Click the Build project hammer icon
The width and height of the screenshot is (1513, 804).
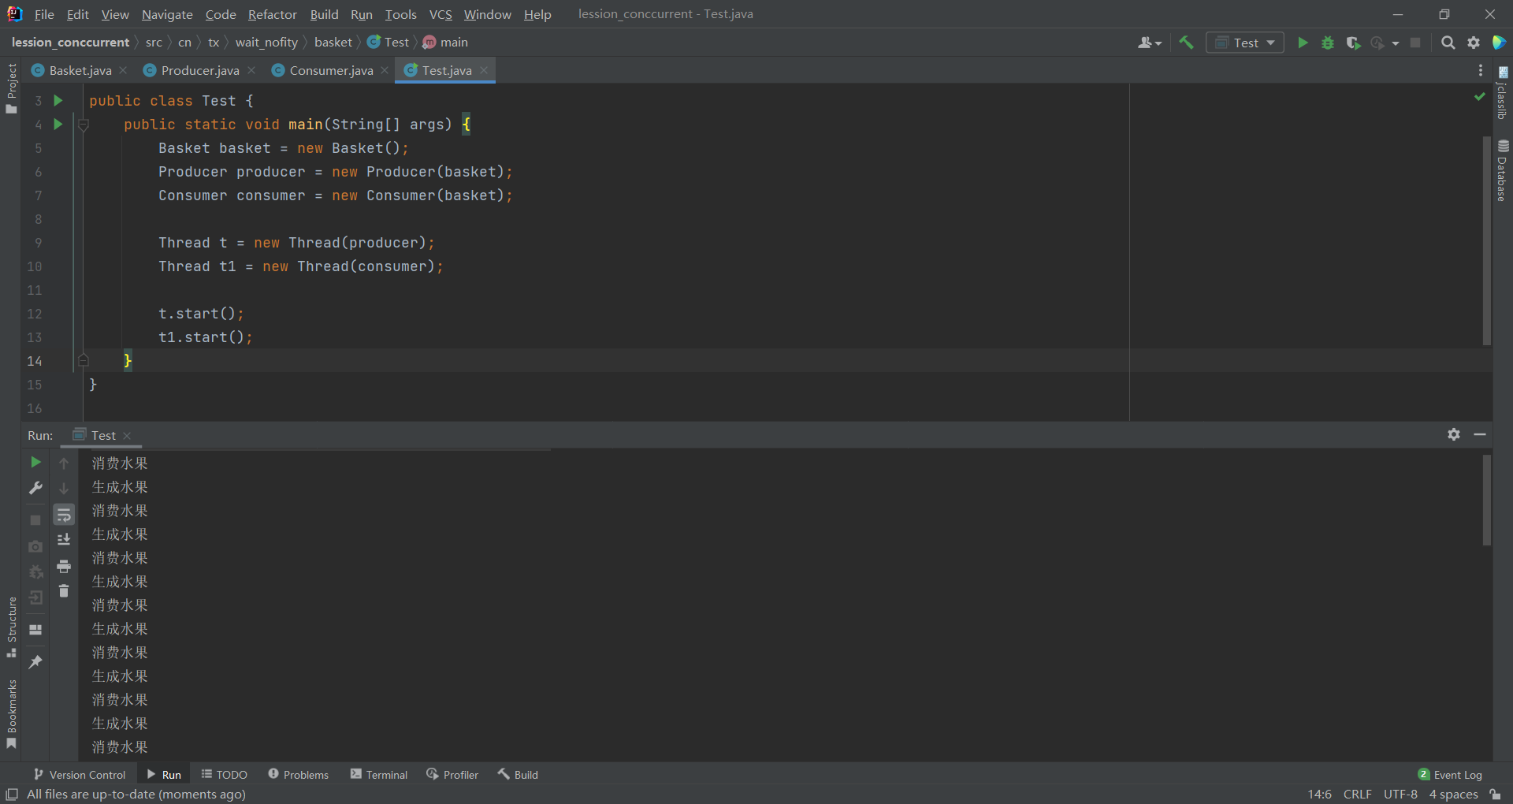[1186, 43]
